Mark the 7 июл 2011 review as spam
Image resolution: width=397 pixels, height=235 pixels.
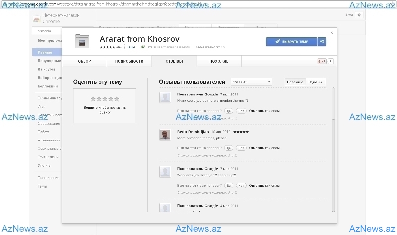tap(264, 111)
